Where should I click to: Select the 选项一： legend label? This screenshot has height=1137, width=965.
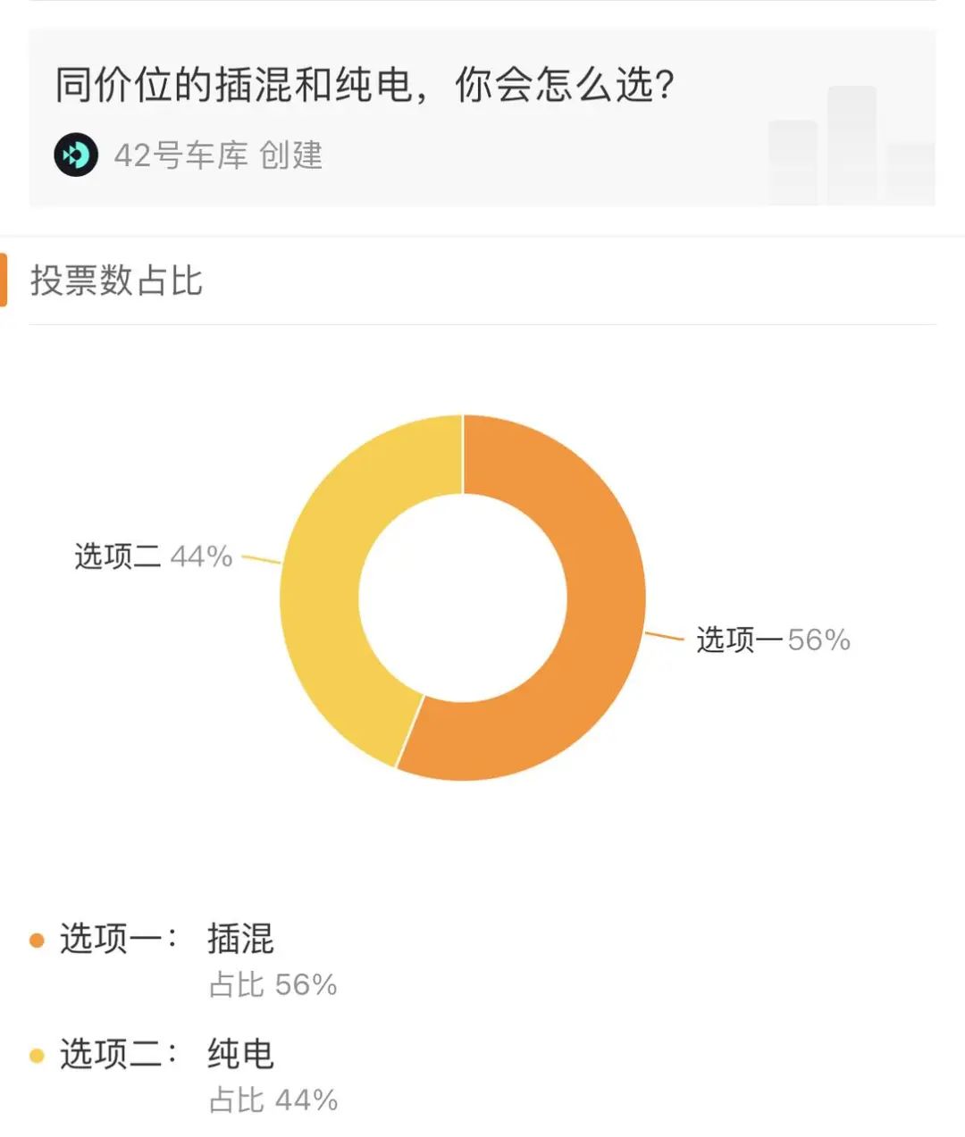[x=119, y=940]
